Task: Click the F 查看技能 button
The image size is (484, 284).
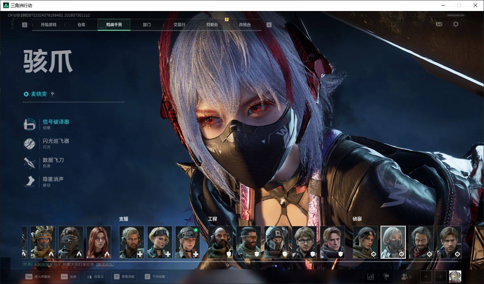Action: (x=124, y=277)
